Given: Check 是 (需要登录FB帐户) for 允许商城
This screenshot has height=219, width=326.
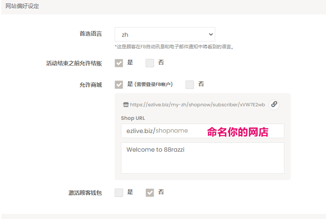Looking at the screenshot, I should click(119, 85).
